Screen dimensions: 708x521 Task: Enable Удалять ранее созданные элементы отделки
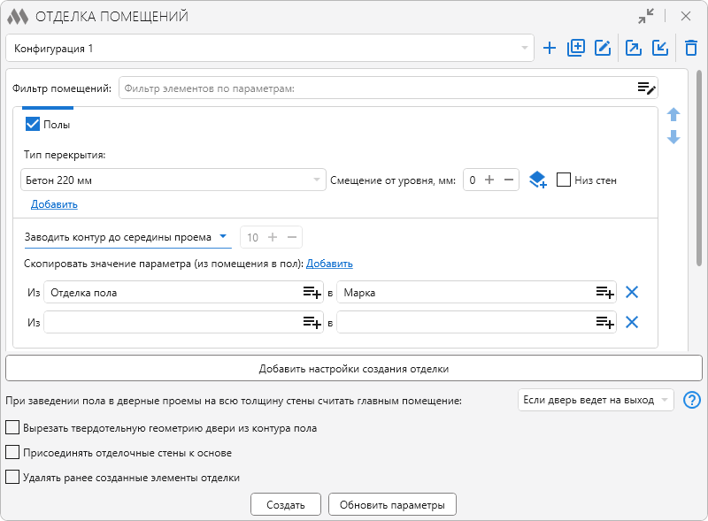pyautogui.click(x=12, y=477)
